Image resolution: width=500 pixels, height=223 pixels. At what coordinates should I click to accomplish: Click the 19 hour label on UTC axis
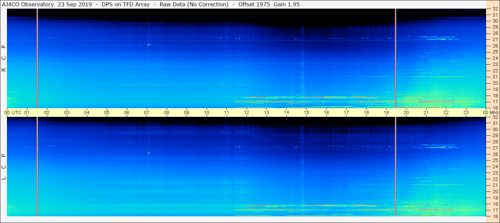(386, 112)
